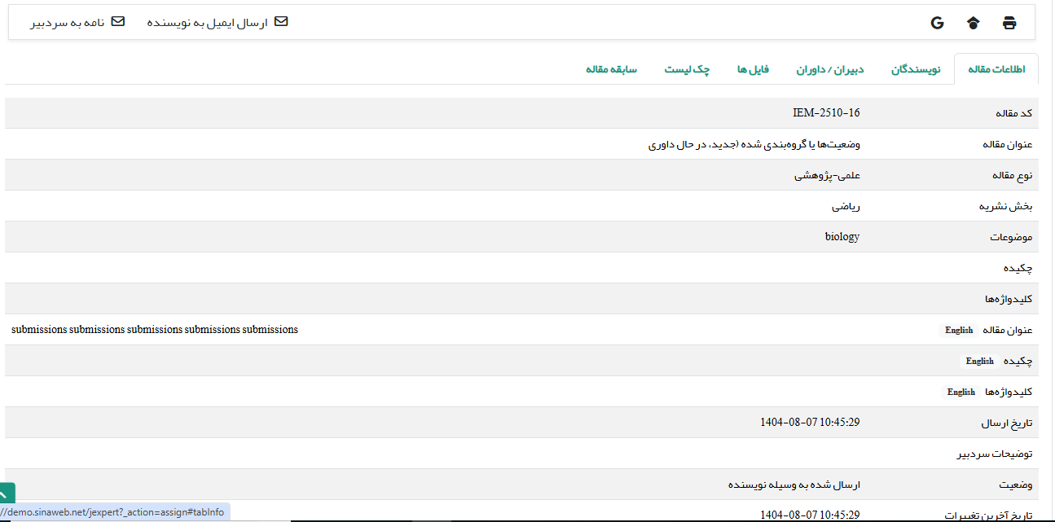The height and width of the screenshot is (522, 1055).
Task: Click the article code IEM-2510-16
Action: [x=826, y=113]
